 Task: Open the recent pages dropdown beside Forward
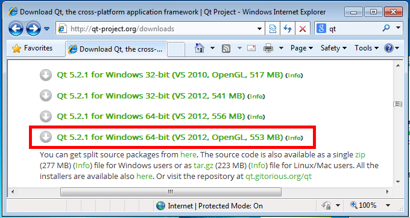point(46,29)
